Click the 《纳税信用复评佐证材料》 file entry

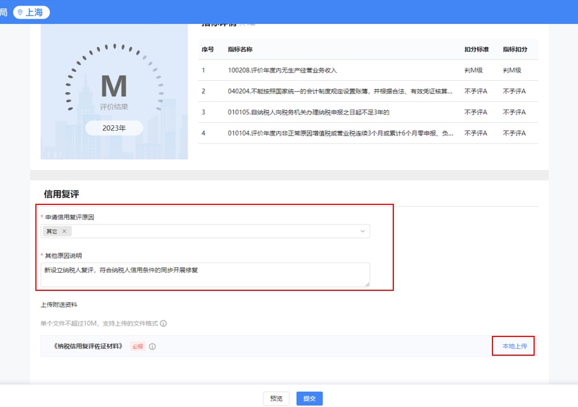(x=88, y=346)
